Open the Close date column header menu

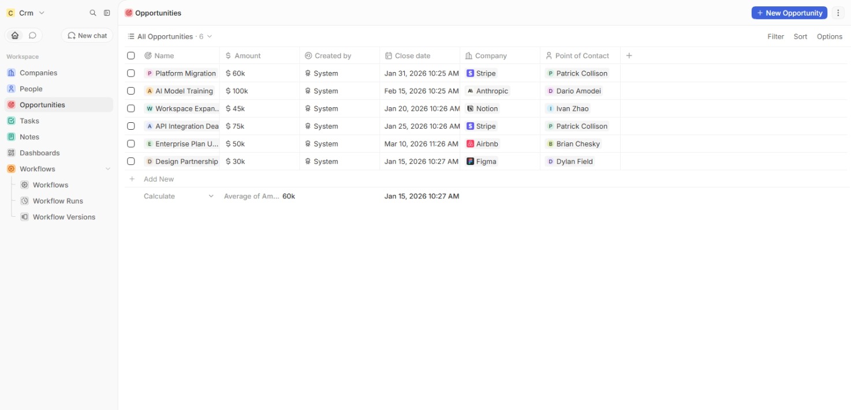[420, 55]
